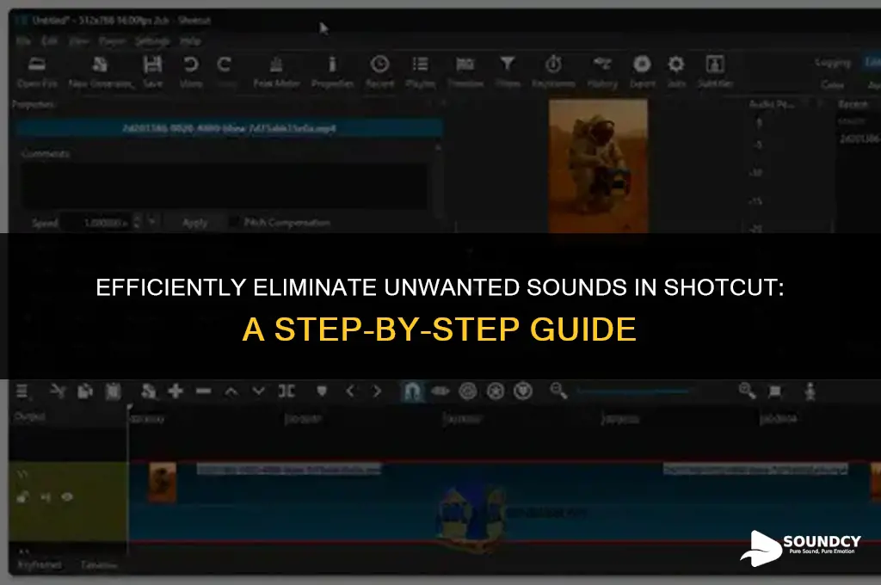Select the first clip thumbnail on V1
This screenshot has width=881, height=585.
(x=163, y=482)
